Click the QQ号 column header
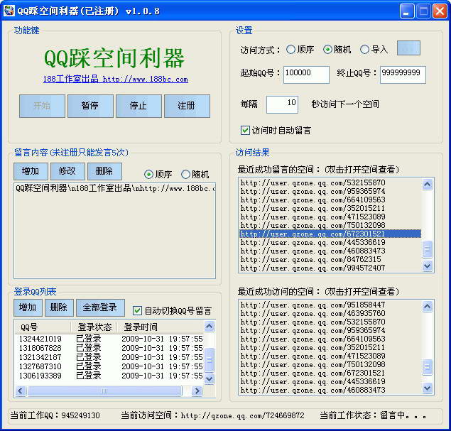Screen dimensions: 451x431 [43, 327]
